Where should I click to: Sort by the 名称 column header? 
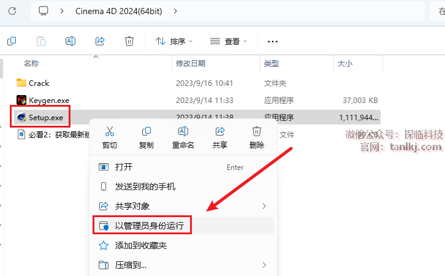tap(31, 63)
